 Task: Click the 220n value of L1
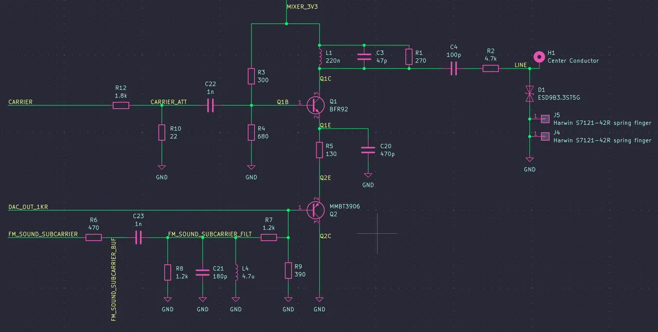point(333,61)
